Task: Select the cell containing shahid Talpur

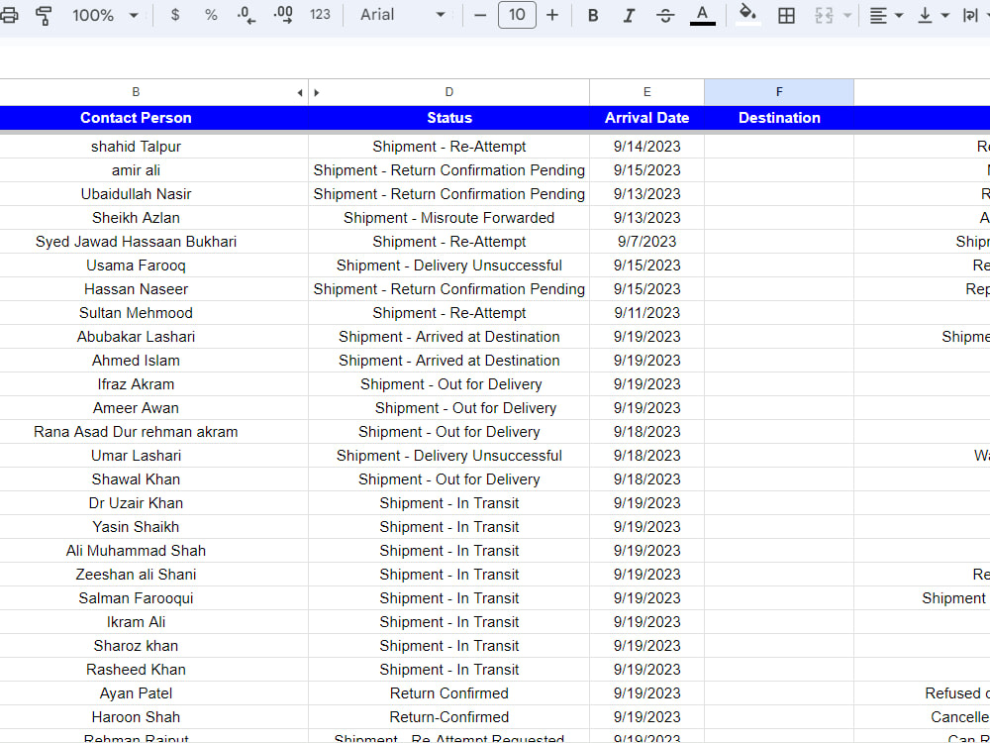Action: tap(136, 146)
